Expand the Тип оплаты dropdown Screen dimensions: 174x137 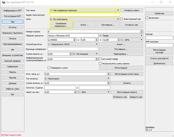pos(77,79)
